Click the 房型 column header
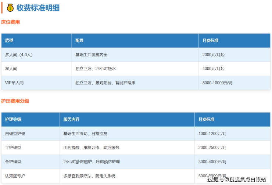 point(9,40)
